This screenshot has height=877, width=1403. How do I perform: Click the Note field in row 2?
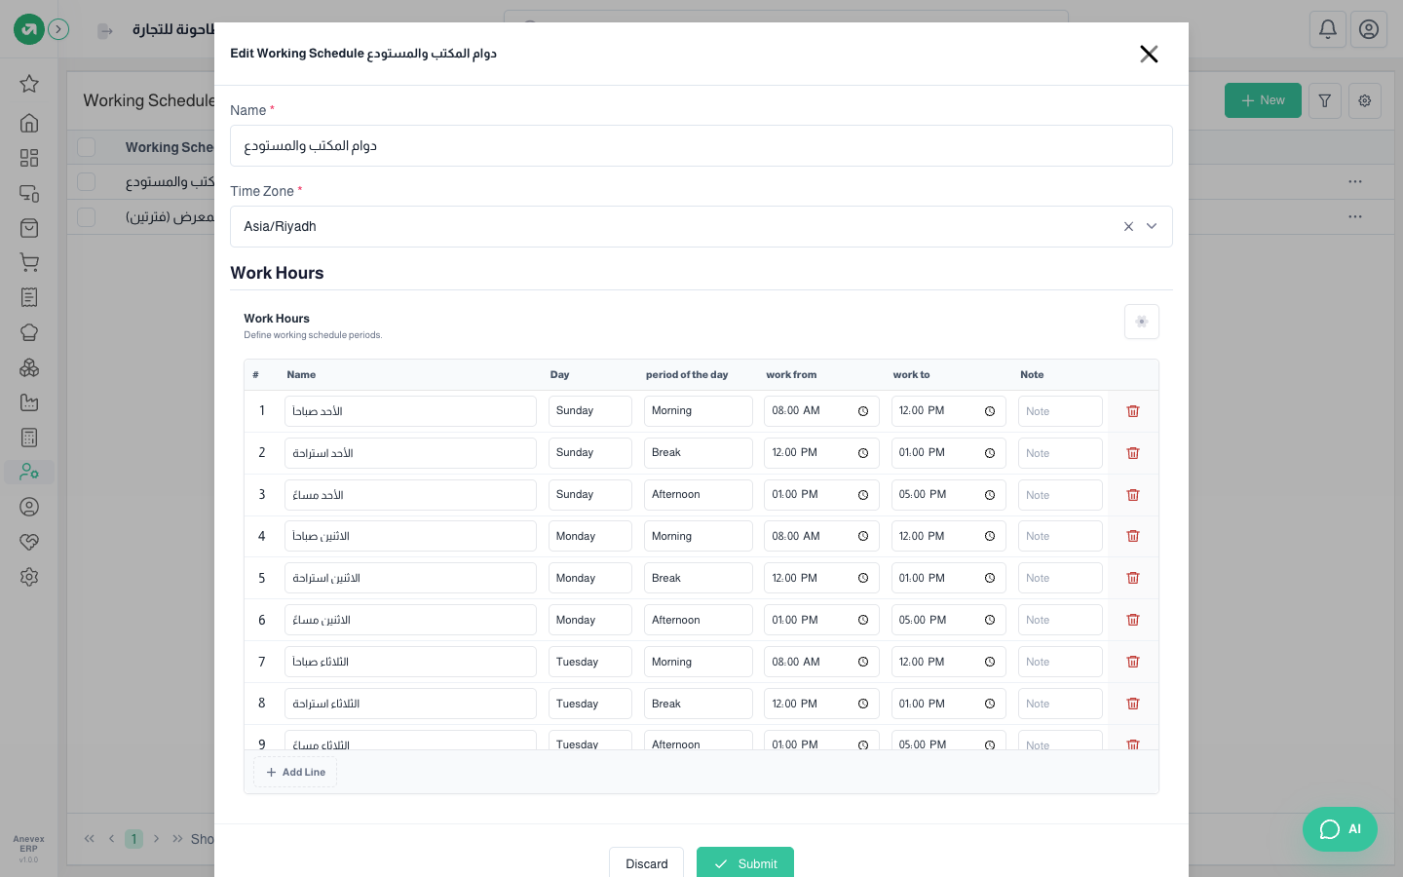point(1060,453)
